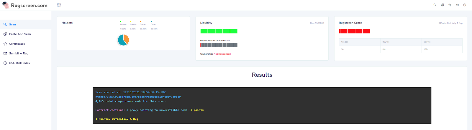This screenshot has width=472, height=130.
Task: Click the Certificates star icon in sidebar
Action: point(5,44)
